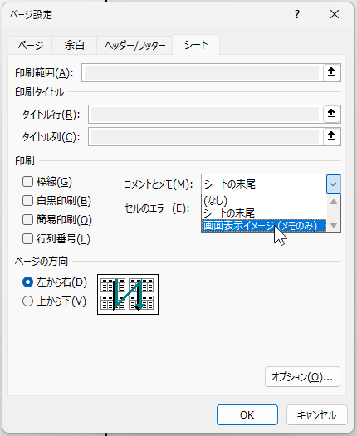Open the ヘッダー/フッター tab
The image size is (357, 436).
coord(134,45)
